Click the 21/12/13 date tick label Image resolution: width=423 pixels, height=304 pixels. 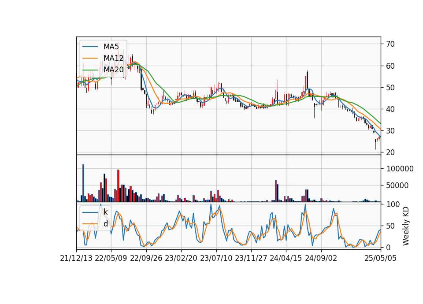(x=76, y=259)
